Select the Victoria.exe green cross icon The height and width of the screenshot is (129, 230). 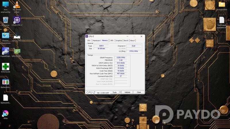click(5, 68)
